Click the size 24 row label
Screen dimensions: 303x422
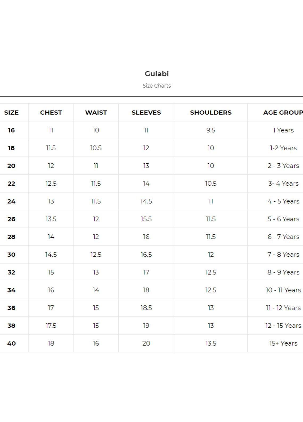(11, 201)
